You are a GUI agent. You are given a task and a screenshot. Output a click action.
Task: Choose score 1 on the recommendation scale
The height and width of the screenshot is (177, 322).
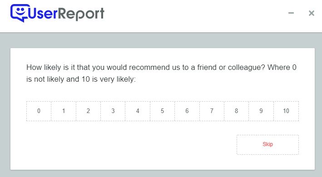tap(64, 111)
